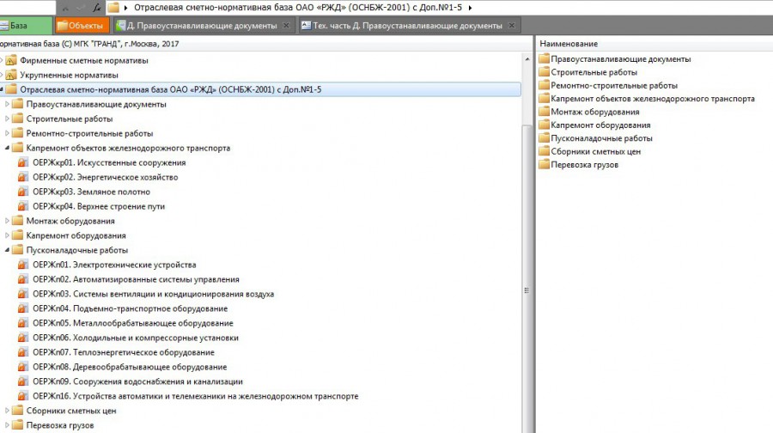Expand the Капремонт оборудования tree node
Screen dimensions: 773x433
click(x=7, y=235)
